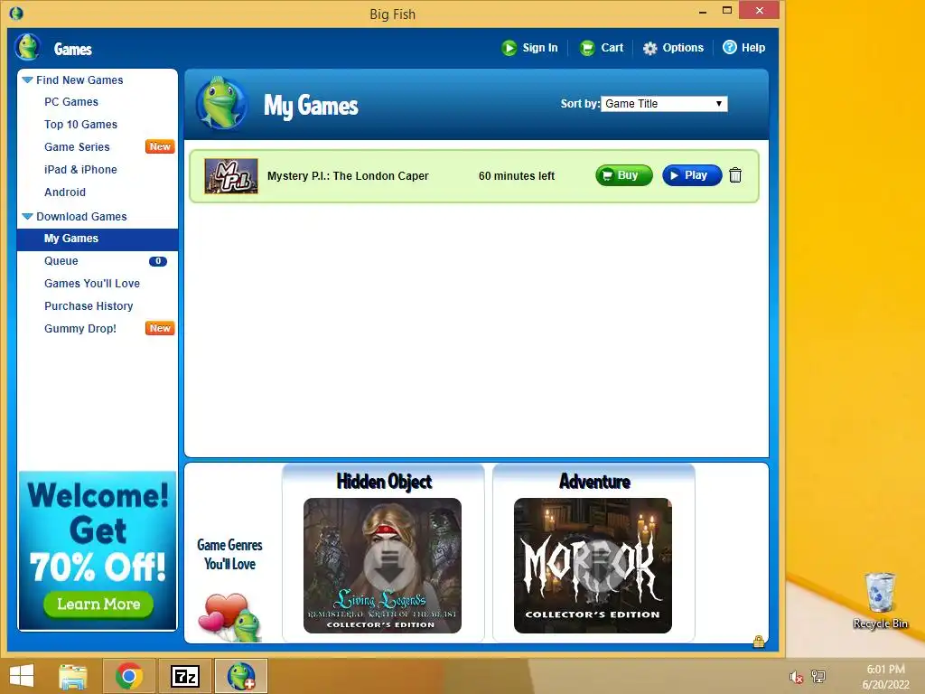Select the Recycle Bin on desktop
This screenshot has width=925, height=694.
(x=880, y=601)
